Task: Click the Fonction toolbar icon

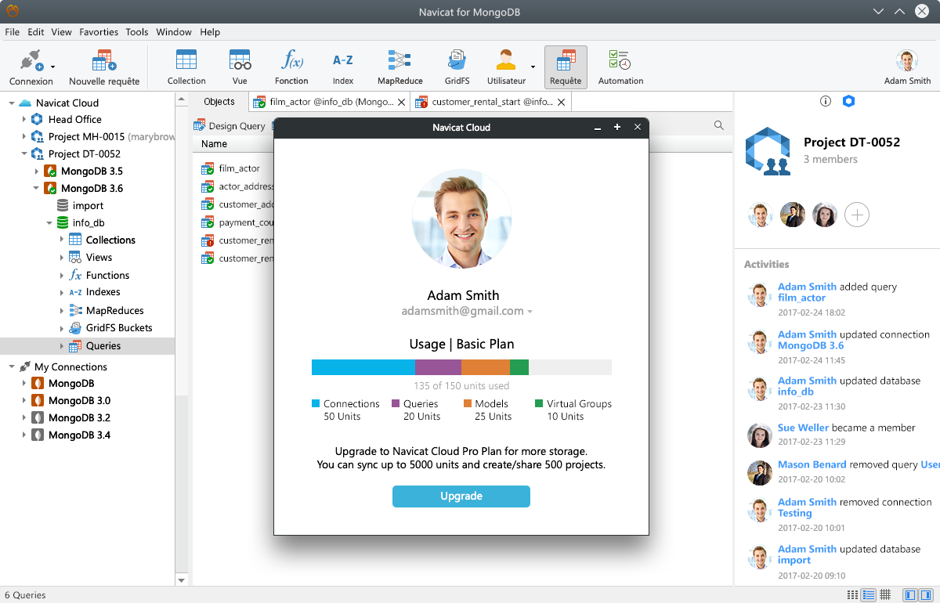Action: coord(291,67)
